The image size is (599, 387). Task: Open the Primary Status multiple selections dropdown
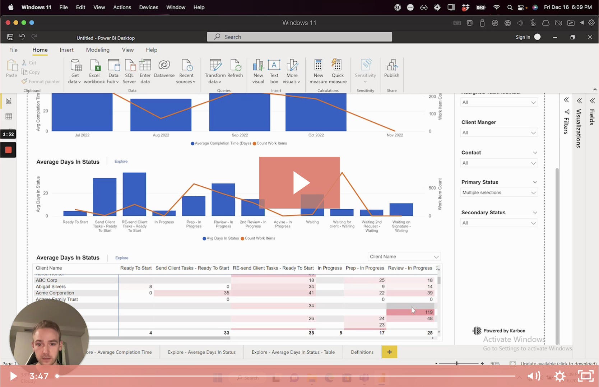pos(499,192)
